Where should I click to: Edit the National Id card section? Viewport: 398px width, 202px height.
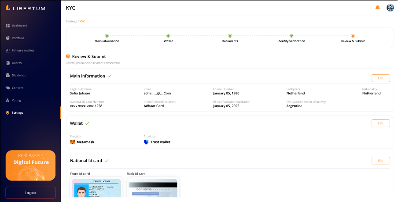click(x=380, y=161)
